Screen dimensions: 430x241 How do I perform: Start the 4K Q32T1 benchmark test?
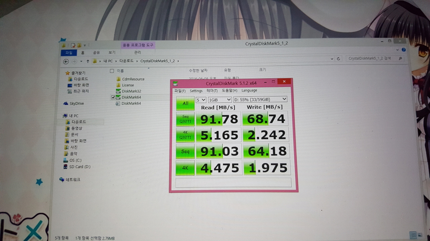(x=185, y=135)
